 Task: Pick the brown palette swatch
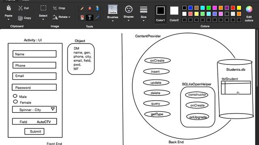pyautogui.click(x=196, y=8)
